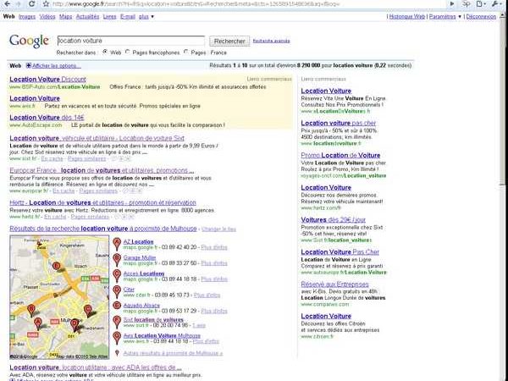Click map marker E for Aquadis Alsace

click(x=117, y=307)
